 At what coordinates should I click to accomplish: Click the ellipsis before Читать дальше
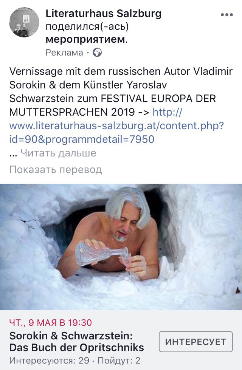(13, 154)
